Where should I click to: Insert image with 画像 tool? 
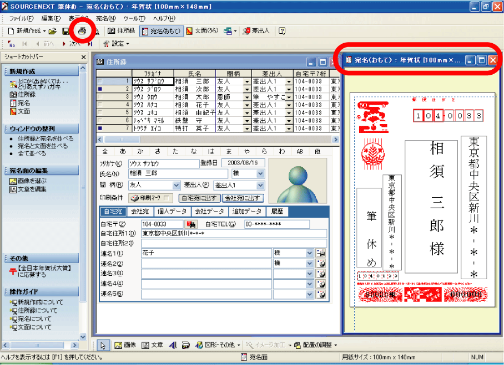[125, 345]
